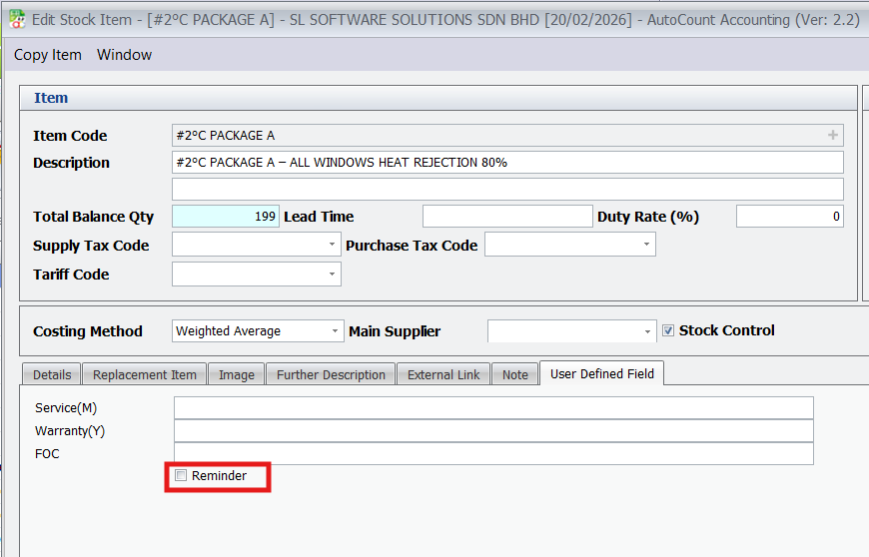Click the Warranty(Y) input field
Viewport: 869px width, 557px height.
493,430
